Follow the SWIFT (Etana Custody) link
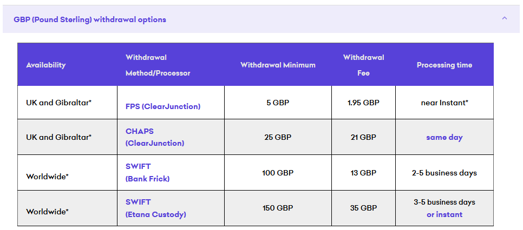Screen dimensions: 523x230 (x=156, y=208)
